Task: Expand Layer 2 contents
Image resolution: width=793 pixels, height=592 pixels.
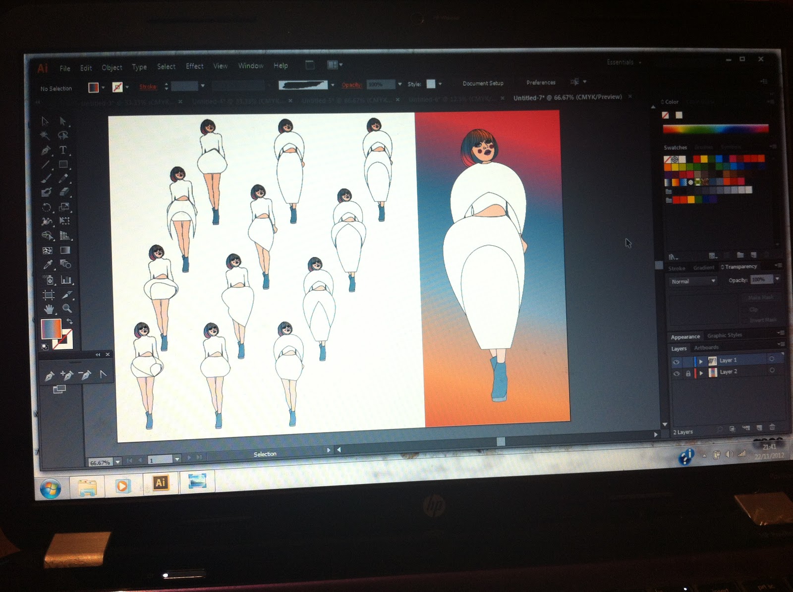Action: click(701, 373)
